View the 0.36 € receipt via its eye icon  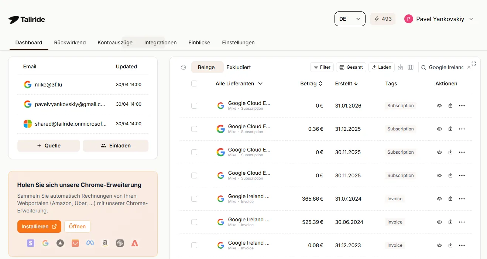pyautogui.click(x=439, y=129)
